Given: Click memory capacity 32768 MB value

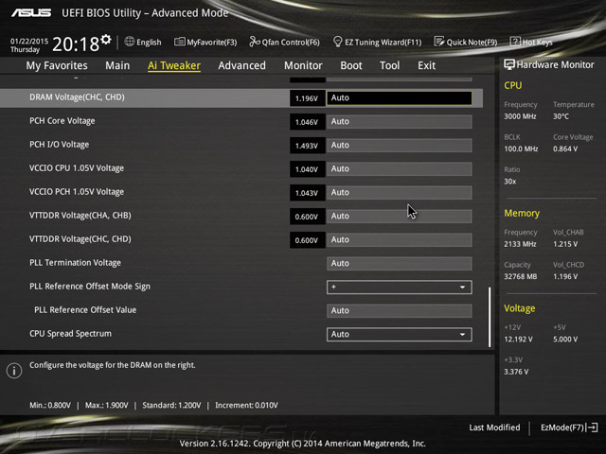Looking at the screenshot, I should (x=521, y=276).
